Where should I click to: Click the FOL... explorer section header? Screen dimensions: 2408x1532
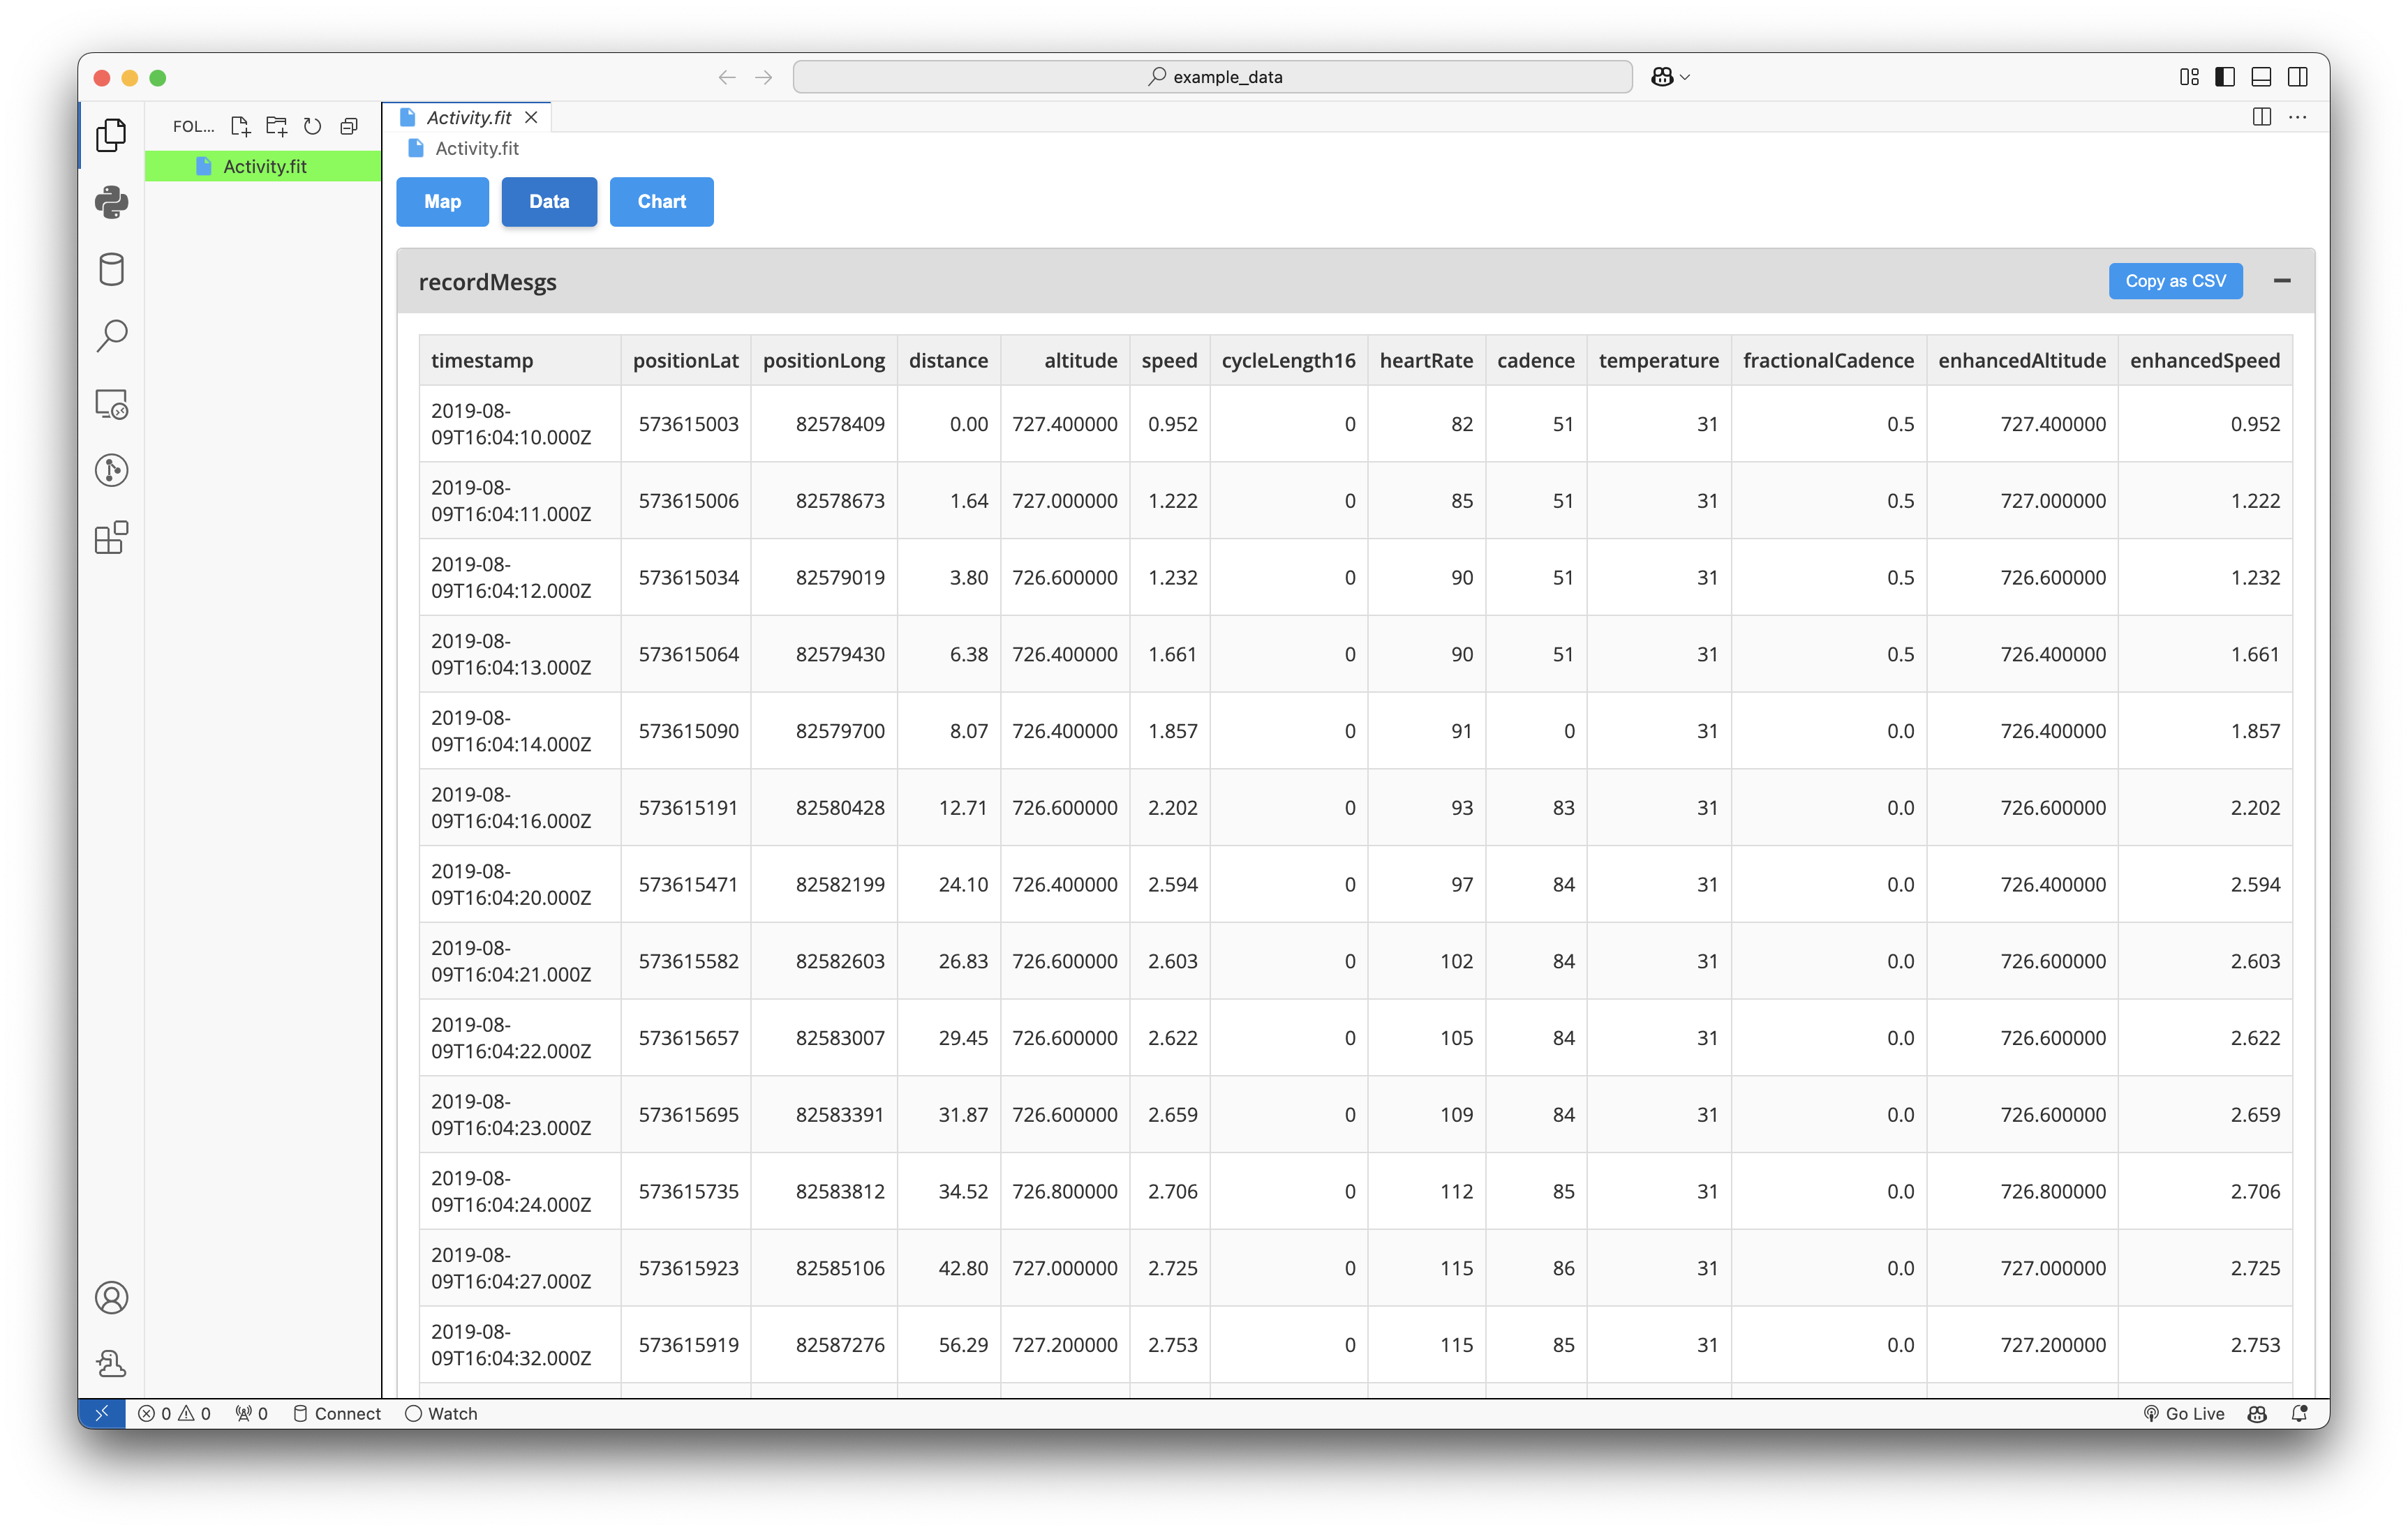pyautogui.click(x=193, y=126)
